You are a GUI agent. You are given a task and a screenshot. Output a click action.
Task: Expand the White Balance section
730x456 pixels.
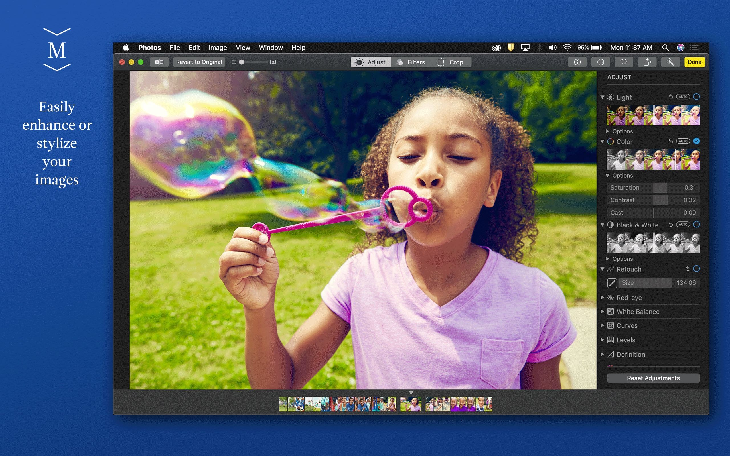point(602,312)
